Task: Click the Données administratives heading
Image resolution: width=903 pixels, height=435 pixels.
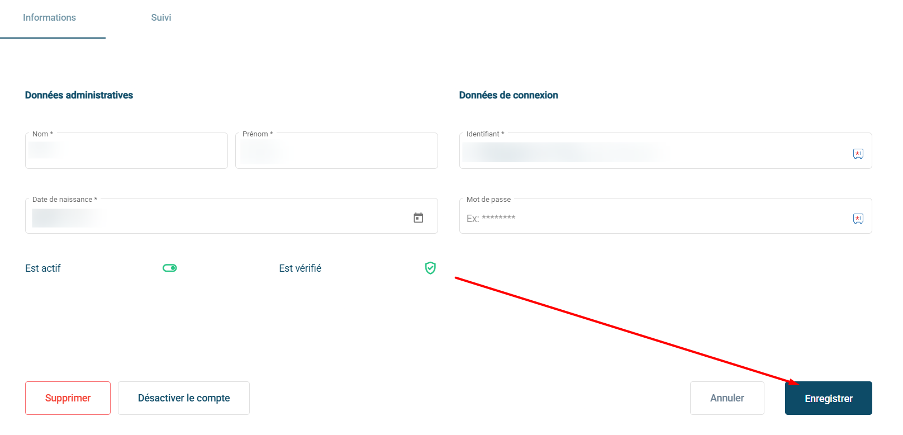Action: click(x=79, y=95)
